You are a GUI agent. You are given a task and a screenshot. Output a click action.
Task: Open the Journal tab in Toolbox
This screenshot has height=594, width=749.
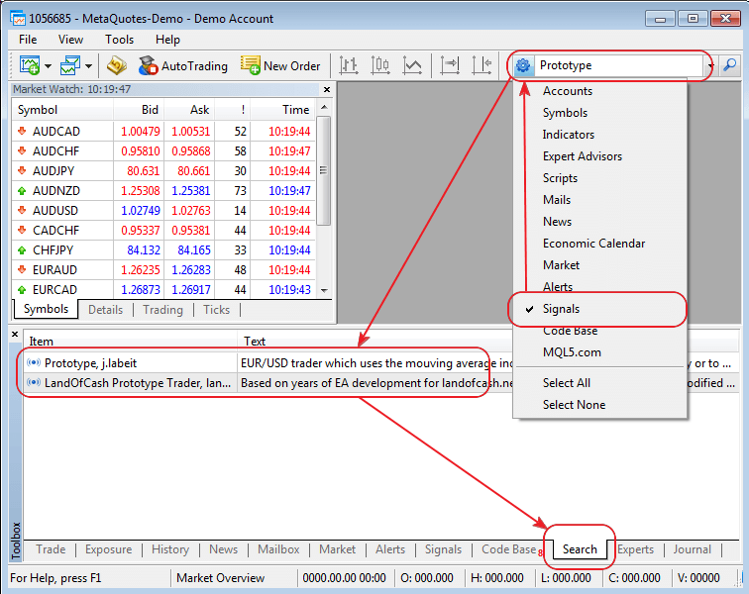click(x=693, y=549)
